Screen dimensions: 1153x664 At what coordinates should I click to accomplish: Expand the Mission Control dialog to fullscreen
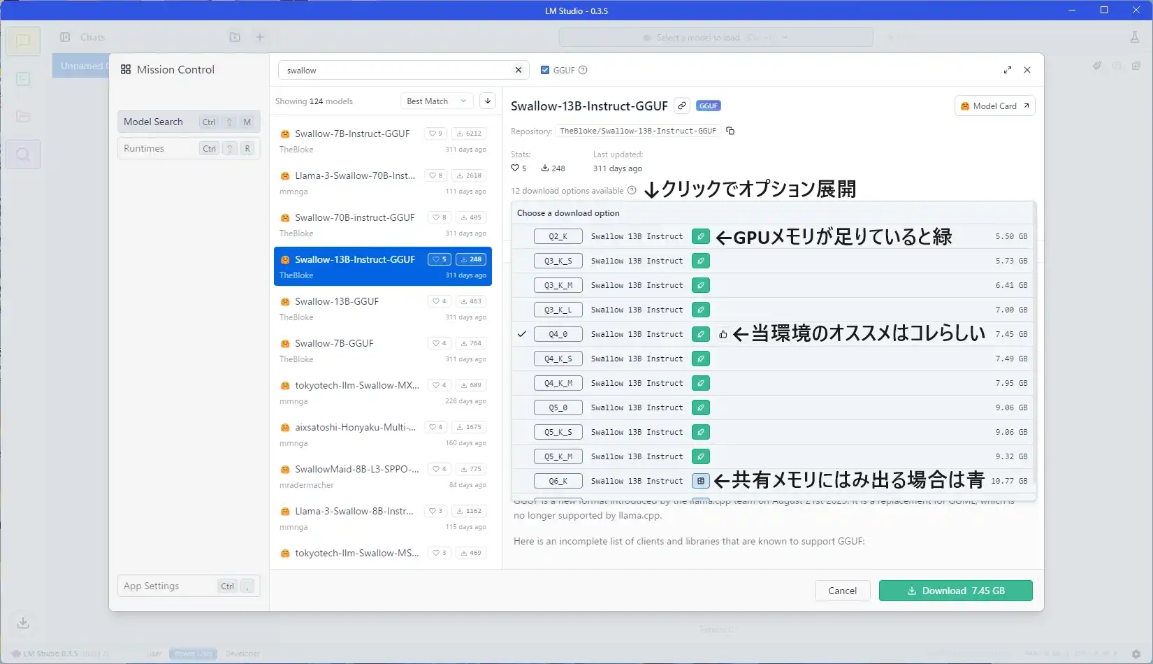pyautogui.click(x=1007, y=70)
